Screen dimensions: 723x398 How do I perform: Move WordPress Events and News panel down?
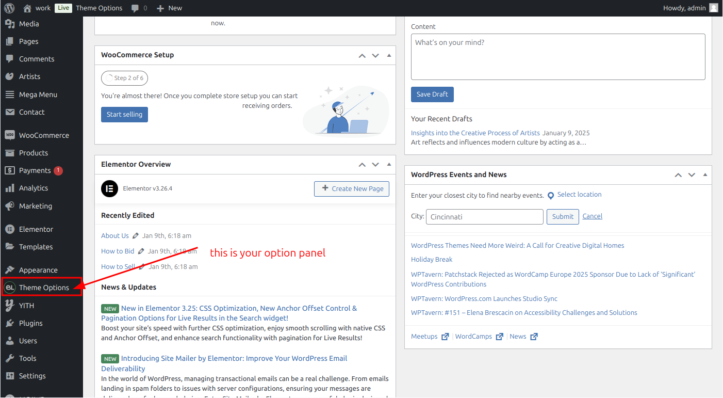coord(692,175)
